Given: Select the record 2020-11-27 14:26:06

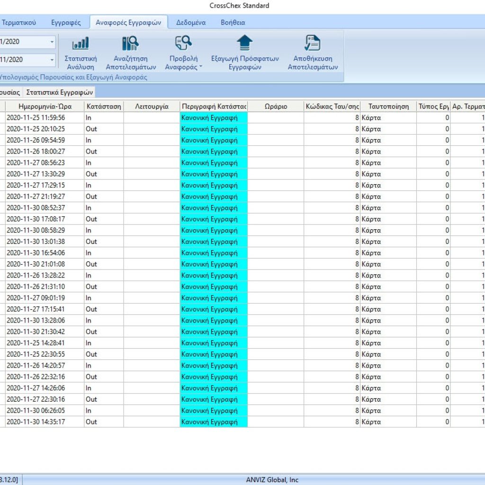Looking at the screenshot, I should tap(242, 388).
